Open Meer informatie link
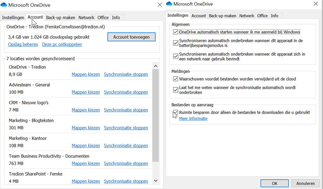 193,119
